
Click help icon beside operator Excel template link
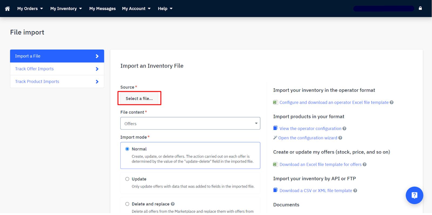click(391, 102)
